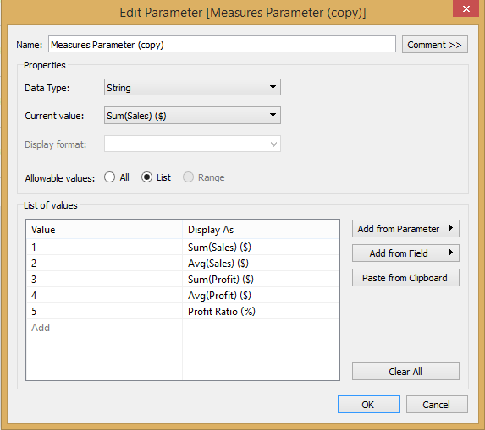Screen dimensions: 485x430
Task: Click the Add cell for new value
Action: tap(104, 328)
